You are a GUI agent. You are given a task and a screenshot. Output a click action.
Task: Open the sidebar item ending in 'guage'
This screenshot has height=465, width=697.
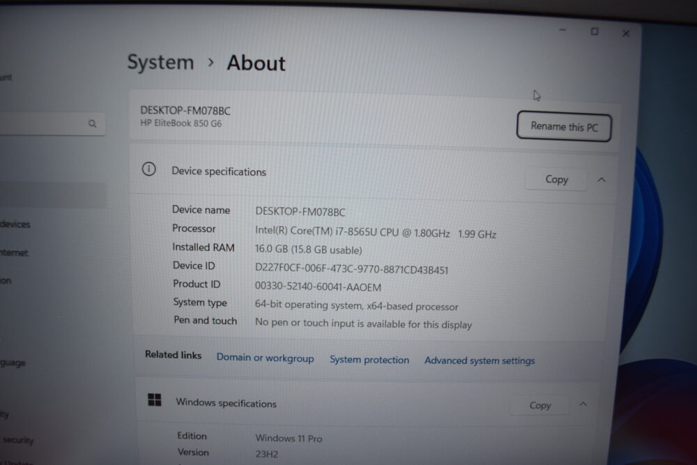(13, 363)
